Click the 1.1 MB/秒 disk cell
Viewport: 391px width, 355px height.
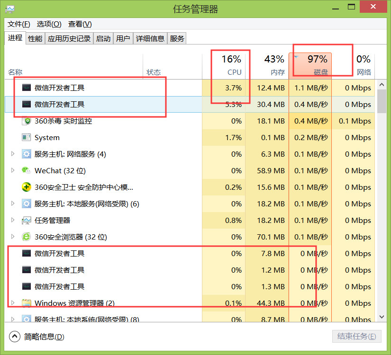[311, 88]
